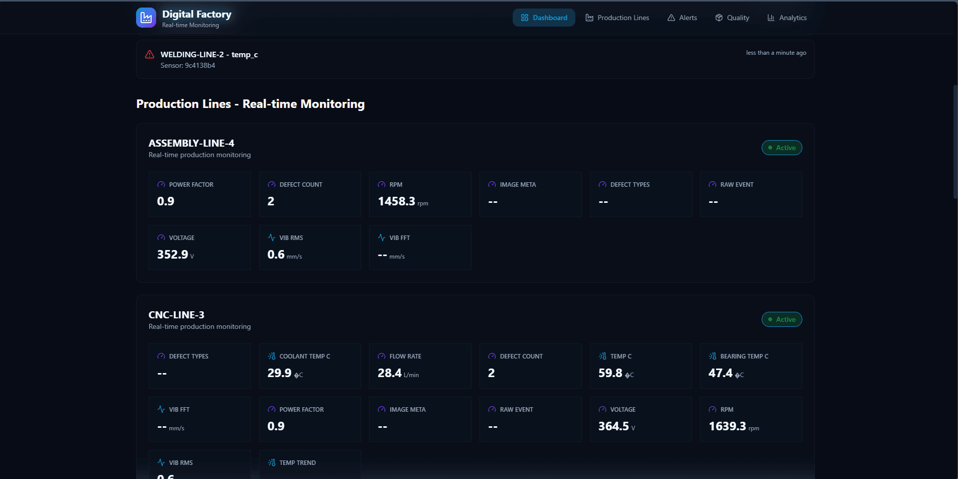Click the thermometer icon beside Coolant Temp C

(x=272, y=356)
